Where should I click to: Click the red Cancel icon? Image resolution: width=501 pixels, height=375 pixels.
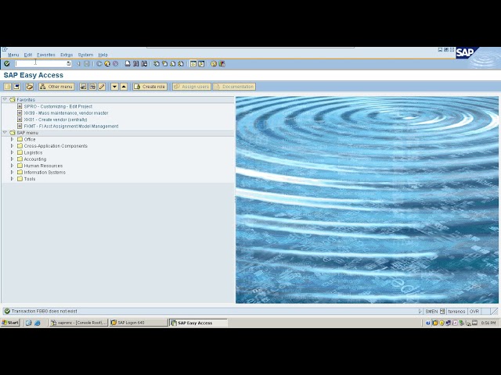(x=115, y=64)
